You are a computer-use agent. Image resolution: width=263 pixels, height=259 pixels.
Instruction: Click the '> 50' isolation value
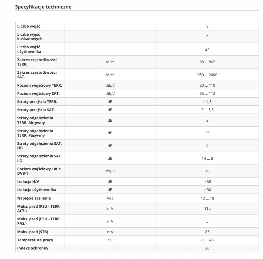[207, 182]
